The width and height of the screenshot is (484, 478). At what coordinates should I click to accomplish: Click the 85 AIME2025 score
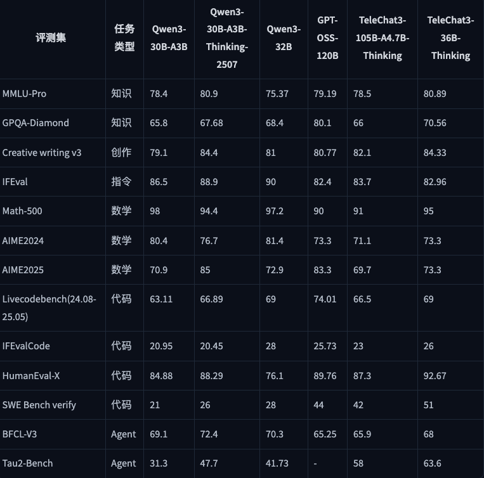206,270
